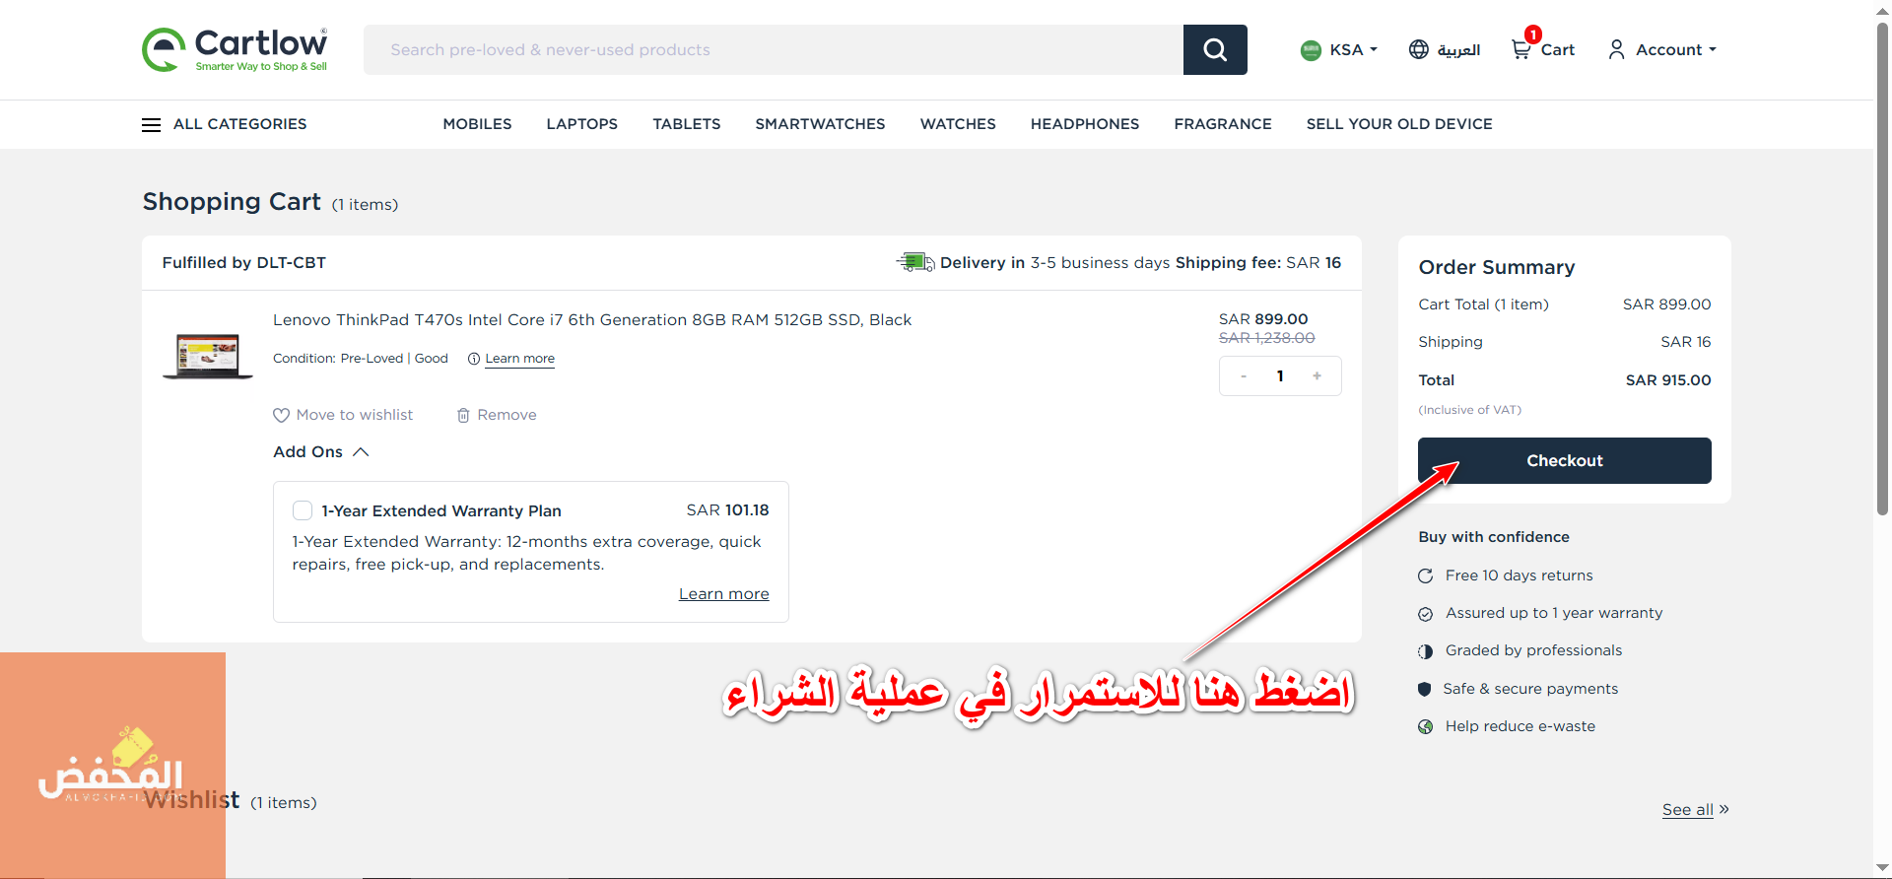Click the struck-through price SAR 1,238.00
Image resolution: width=1892 pixels, height=879 pixels.
pos(1267,338)
